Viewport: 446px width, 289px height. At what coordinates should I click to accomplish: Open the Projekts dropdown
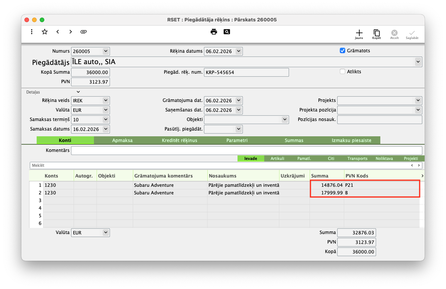tap(418, 100)
